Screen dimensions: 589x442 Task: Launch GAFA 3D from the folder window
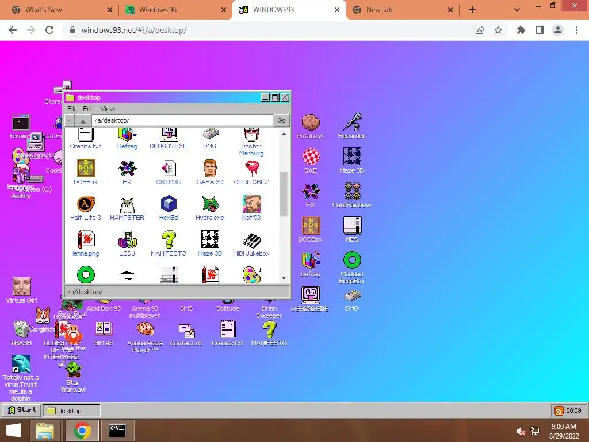pos(209,172)
